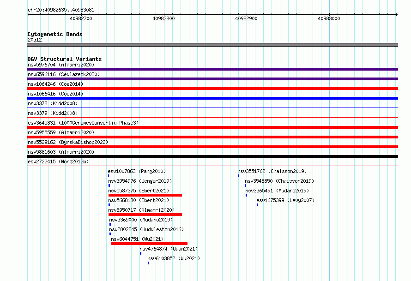Open esv3645831 (1000GenomesConsortiumPhase3) label
The height and width of the screenshot is (281, 411).
pos(83,123)
